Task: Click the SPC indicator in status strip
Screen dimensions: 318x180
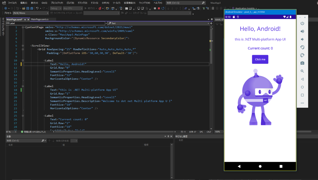Action: click(x=201, y=132)
